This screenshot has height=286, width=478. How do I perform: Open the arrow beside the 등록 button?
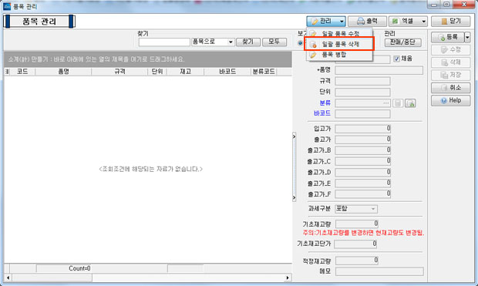(467, 37)
